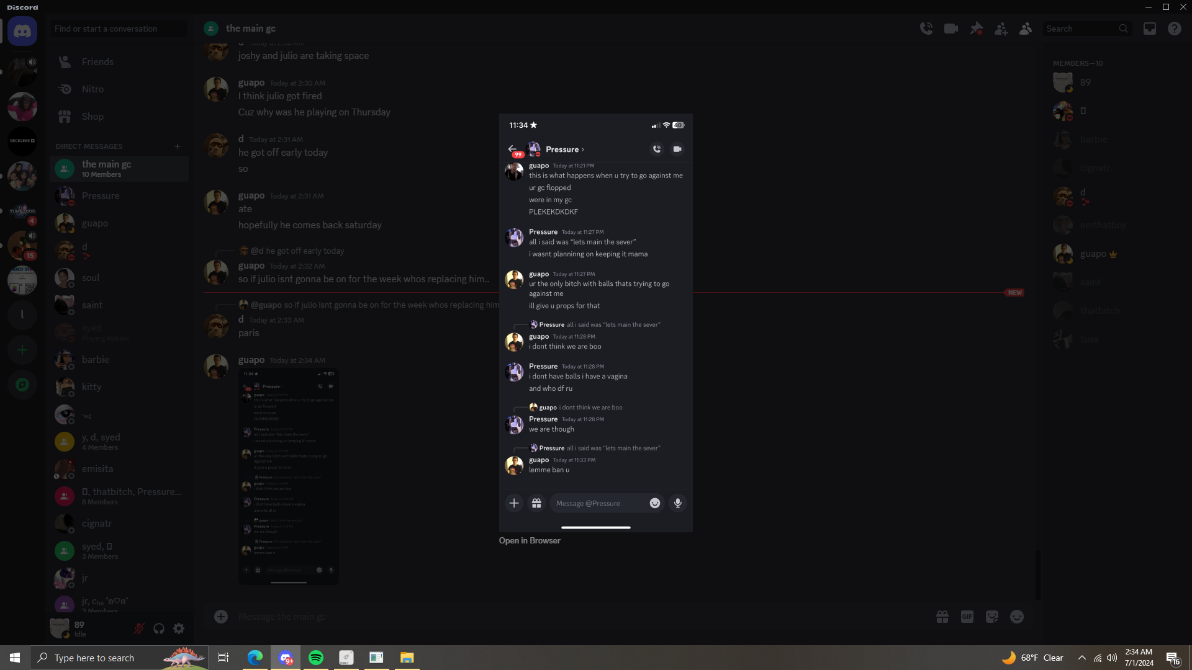The height and width of the screenshot is (670, 1192).
Task: Open the GIF picker
Action: (x=967, y=617)
